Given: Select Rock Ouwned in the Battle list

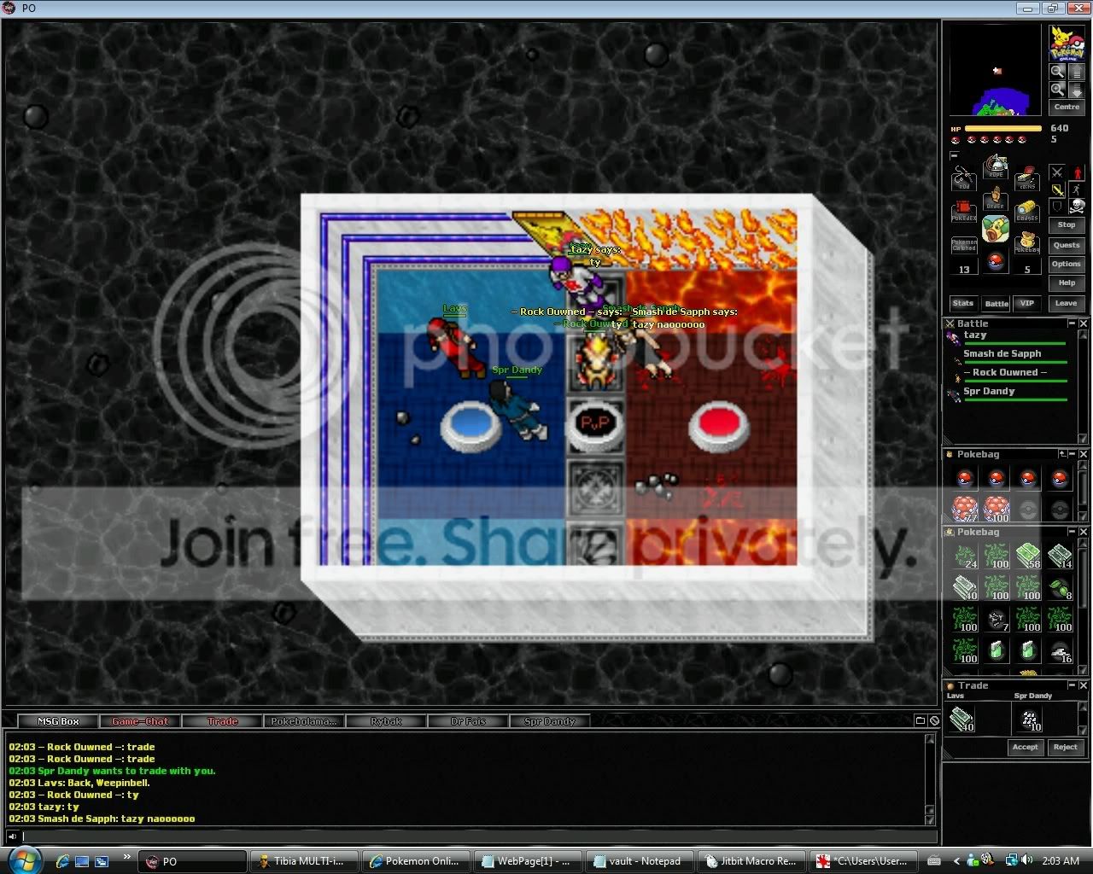Looking at the screenshot, I should pos(1008,375).
